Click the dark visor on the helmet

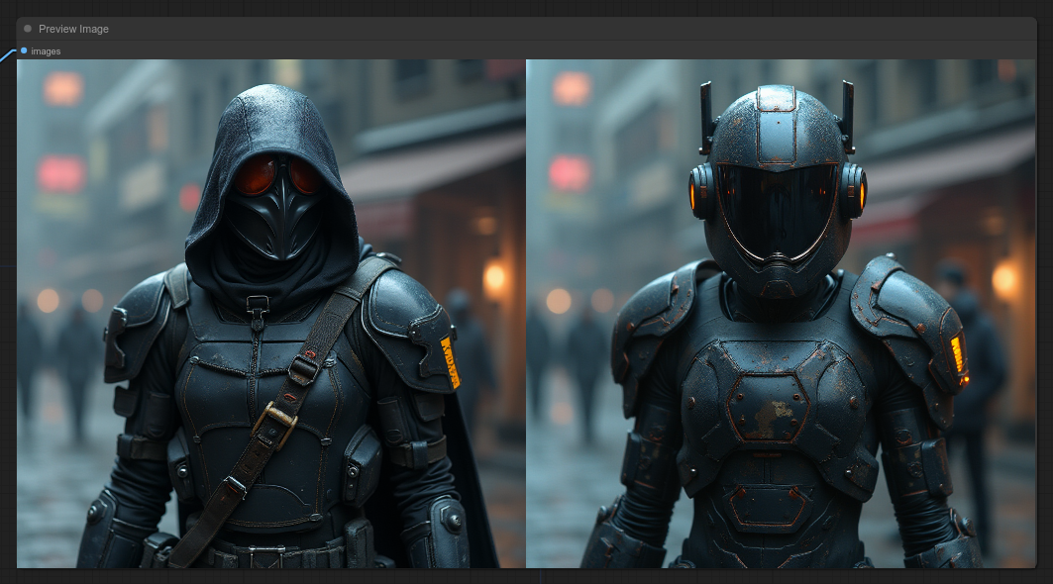tap(777, 206)
